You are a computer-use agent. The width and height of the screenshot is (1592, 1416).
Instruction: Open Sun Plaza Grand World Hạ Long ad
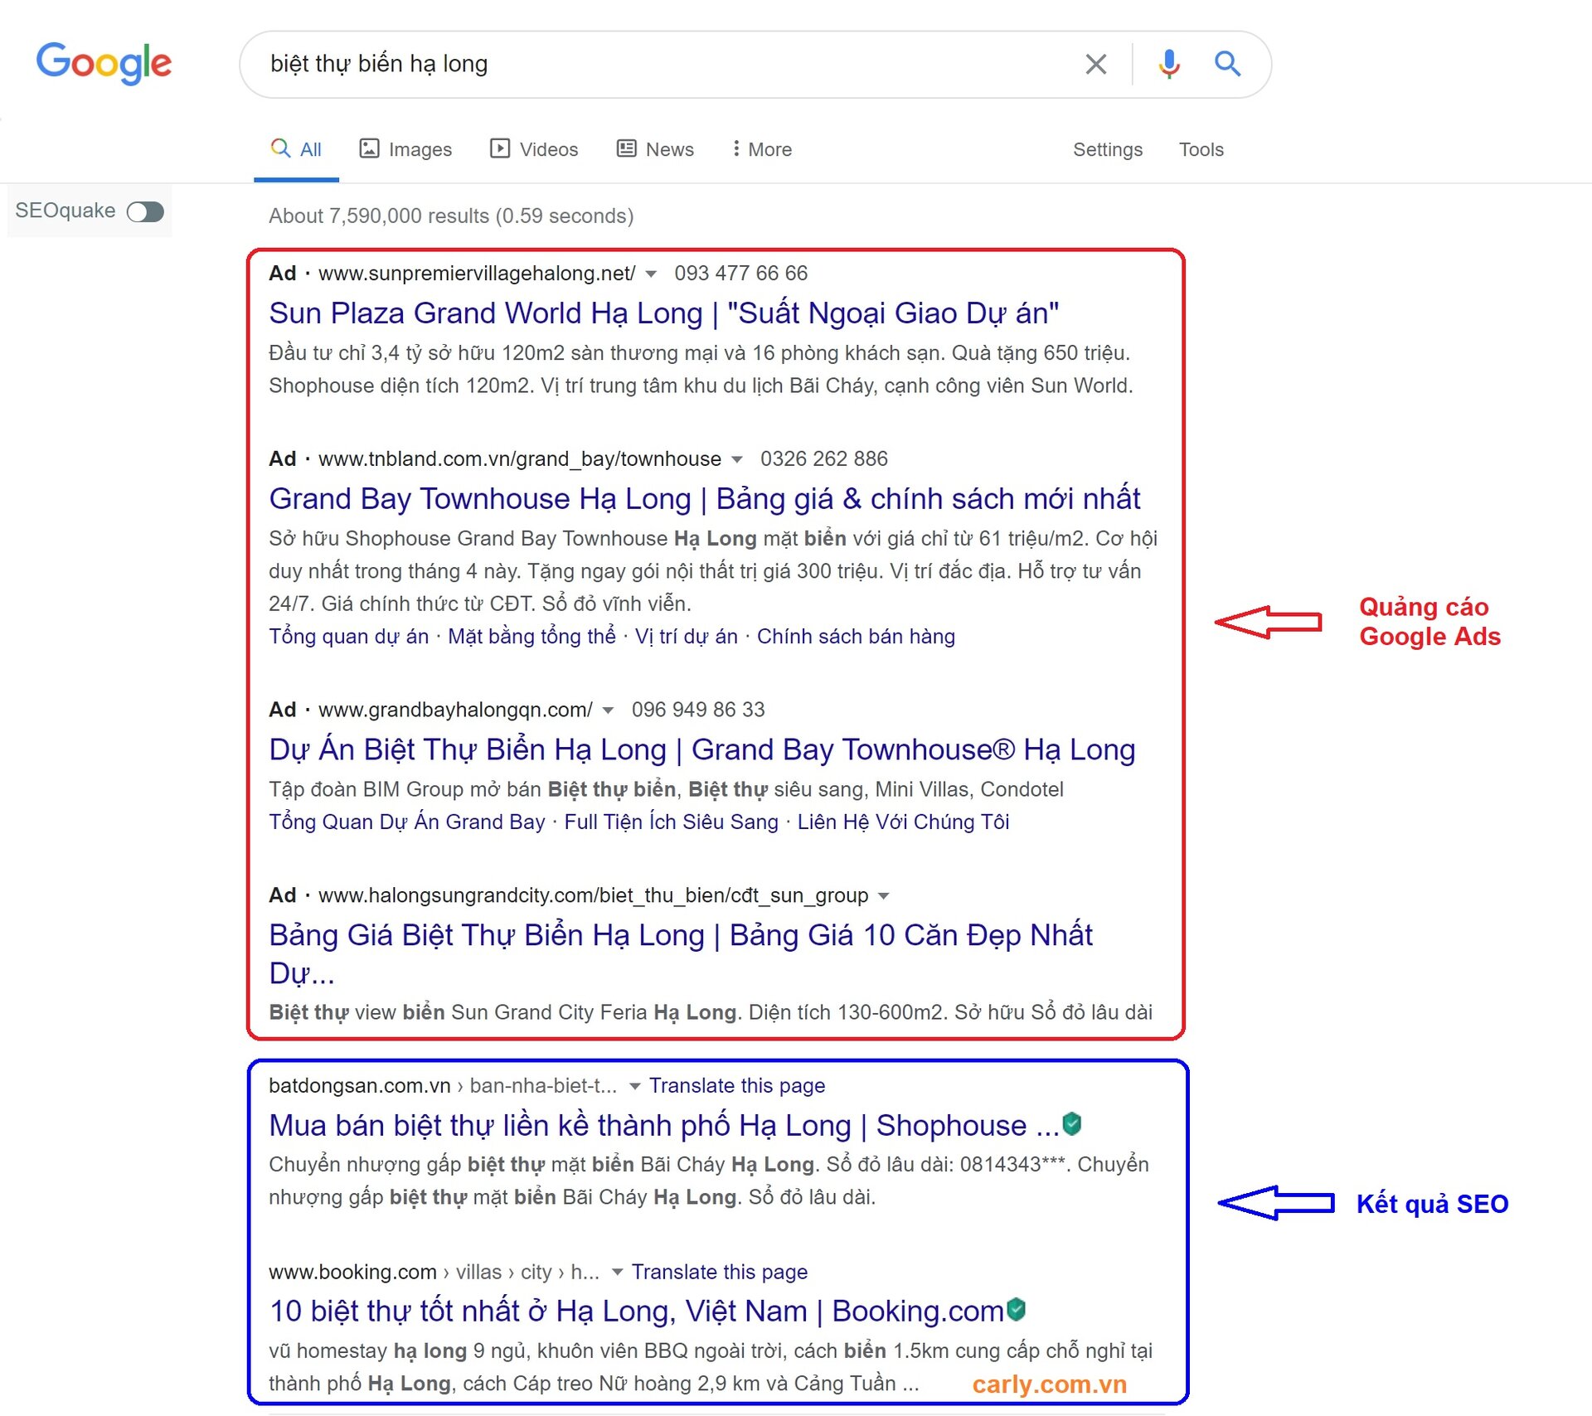[664, 313]
